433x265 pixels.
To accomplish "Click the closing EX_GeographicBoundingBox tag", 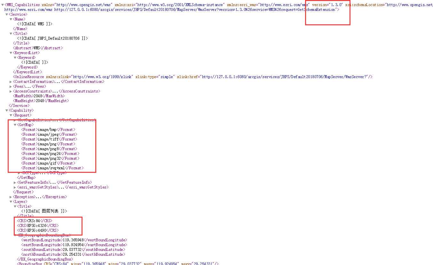I will pos(45,259).
